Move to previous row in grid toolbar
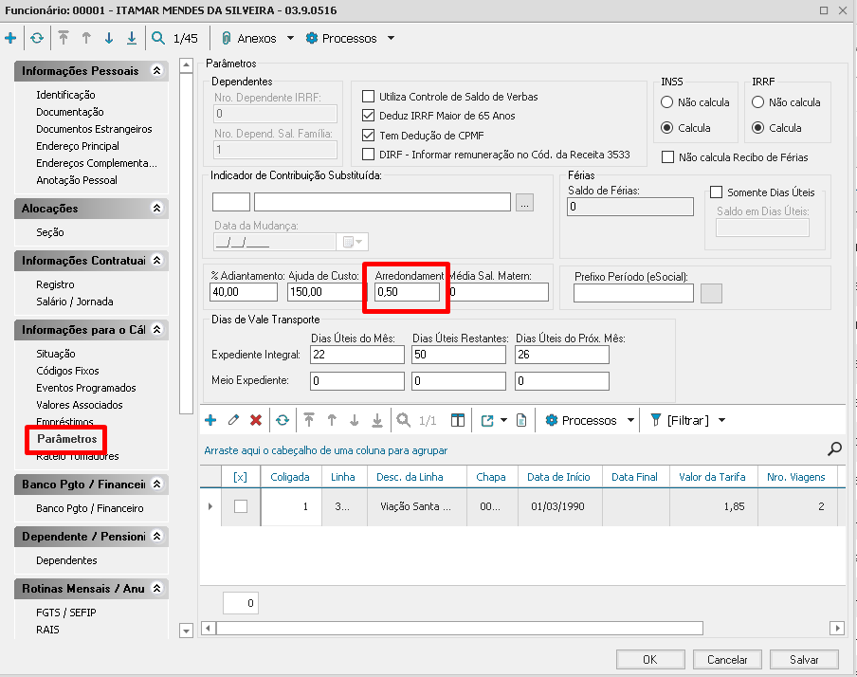The image size is (857, 677). coord(332,420)
